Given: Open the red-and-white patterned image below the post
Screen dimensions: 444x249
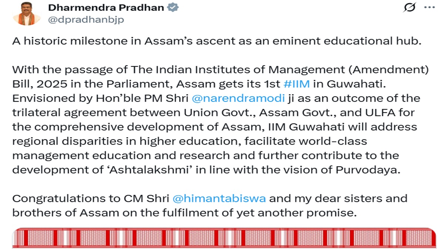Looking at the screenshot, I should click(x=222, y=238).
